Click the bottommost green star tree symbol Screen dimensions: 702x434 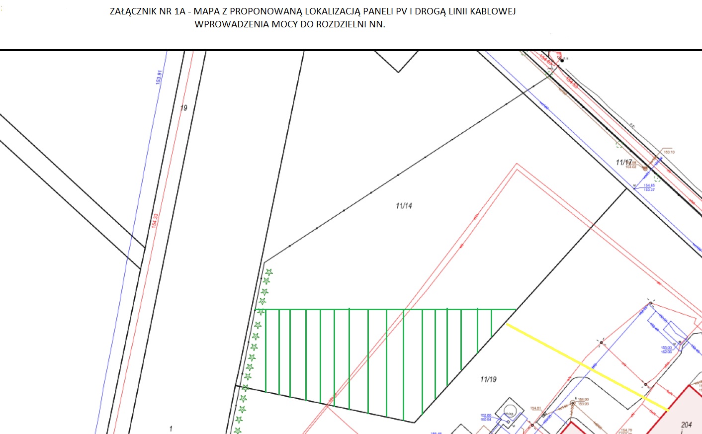point(238,431)
